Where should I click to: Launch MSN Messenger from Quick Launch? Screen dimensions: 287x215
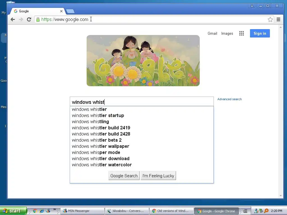[x=48, y=211]
